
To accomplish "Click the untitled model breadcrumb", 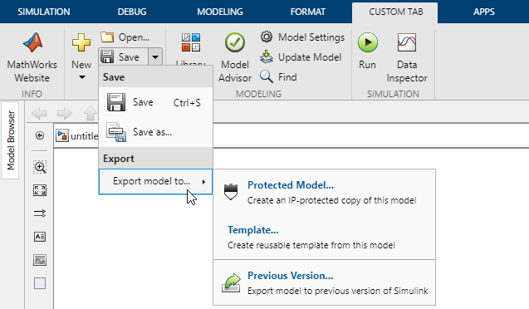I will [77, 136].
